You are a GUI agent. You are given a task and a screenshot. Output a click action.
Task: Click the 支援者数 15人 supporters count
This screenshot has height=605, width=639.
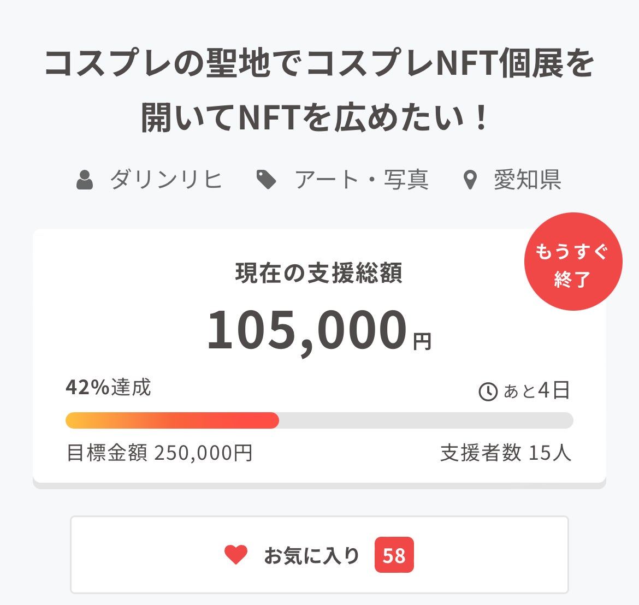(506, 453)
